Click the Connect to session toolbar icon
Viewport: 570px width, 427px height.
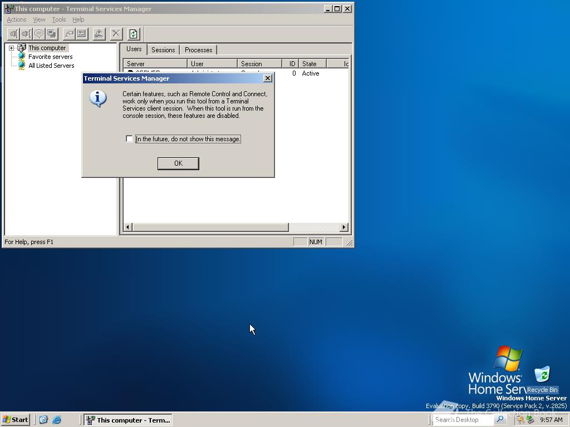tap(13, 34)
